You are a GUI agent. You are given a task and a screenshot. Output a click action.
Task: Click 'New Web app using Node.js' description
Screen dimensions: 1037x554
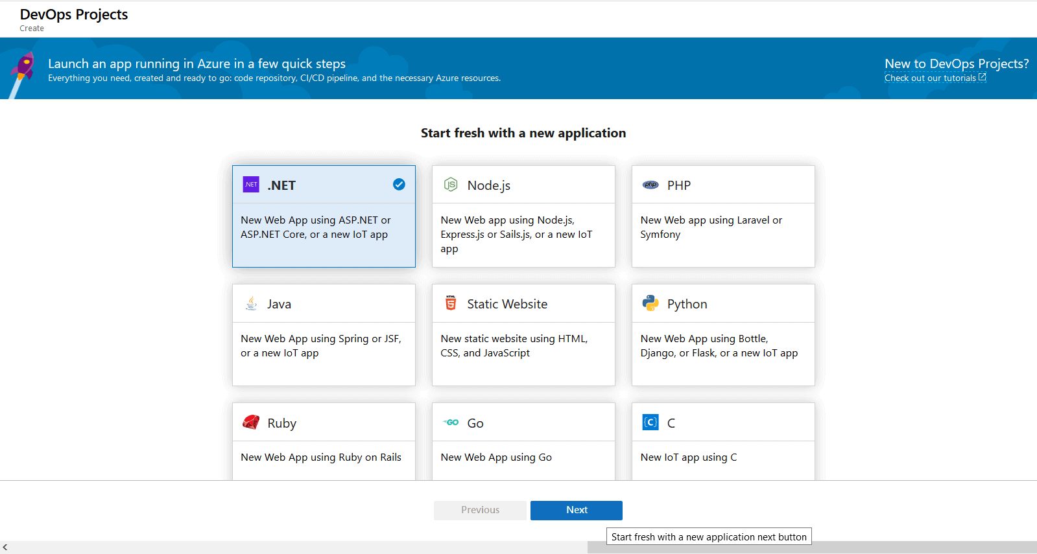[516, 235]
